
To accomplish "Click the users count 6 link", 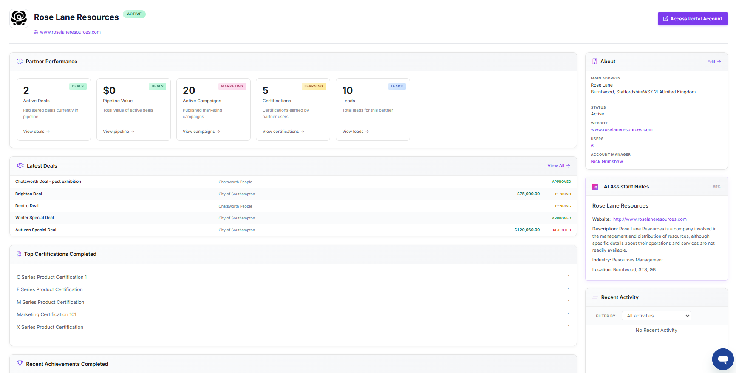I will click(592, 146).
